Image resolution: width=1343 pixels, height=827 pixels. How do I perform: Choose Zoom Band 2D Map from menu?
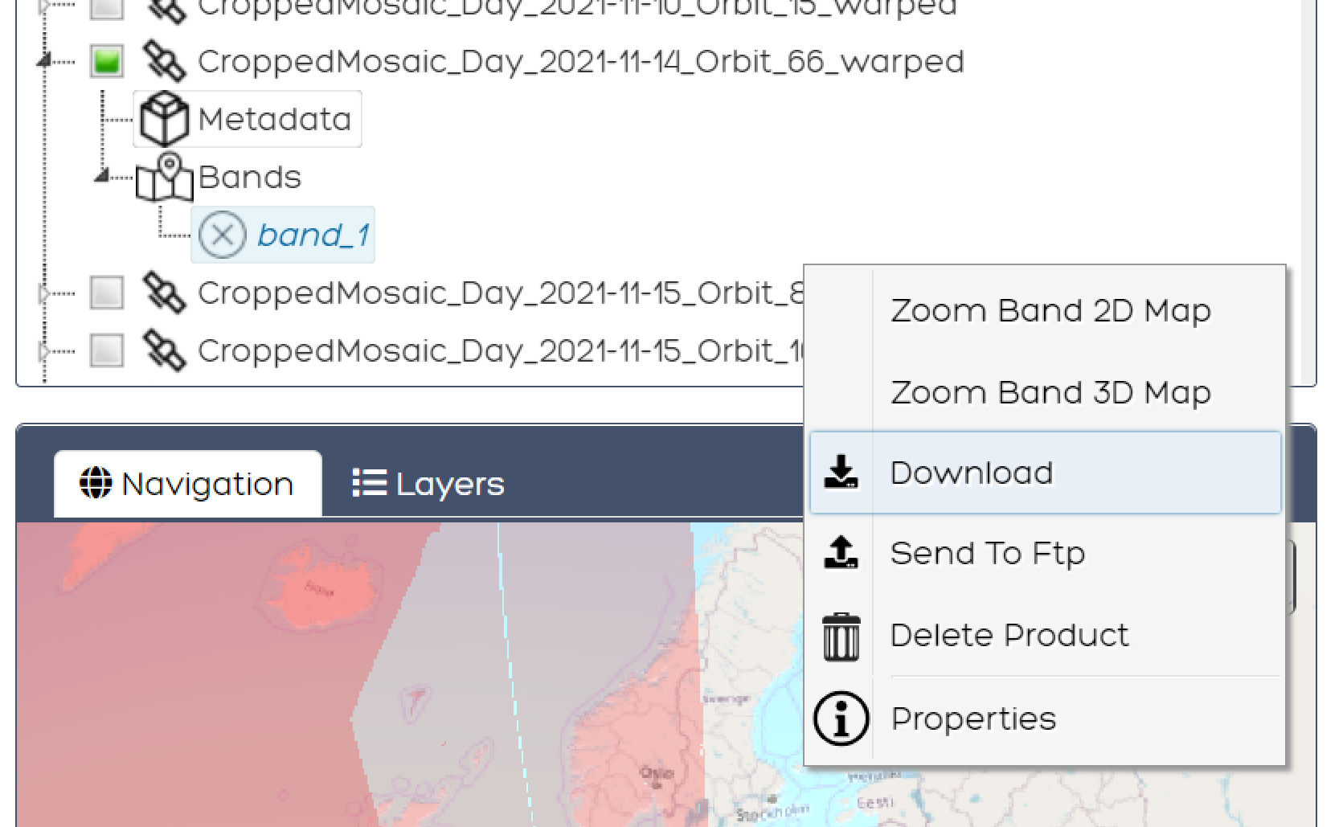coord(1050,310)
